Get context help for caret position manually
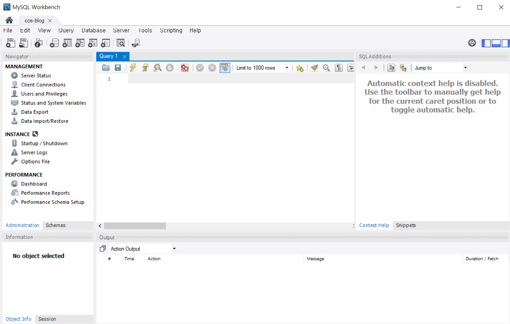Image resolution: width=510 pixels, height=324 pixels. 391,68
